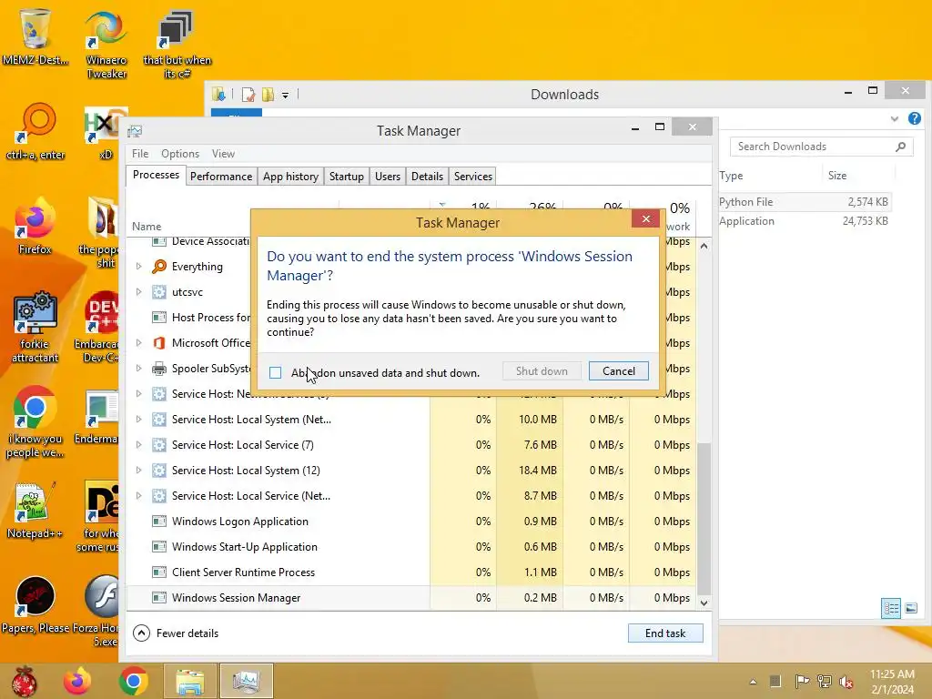Open quick access toolbar dropdown in Downloads

tap(285, 95)
